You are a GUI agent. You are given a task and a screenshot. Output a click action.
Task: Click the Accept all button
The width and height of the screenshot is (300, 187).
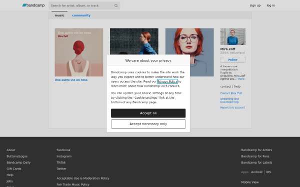(x=148, y=113)
